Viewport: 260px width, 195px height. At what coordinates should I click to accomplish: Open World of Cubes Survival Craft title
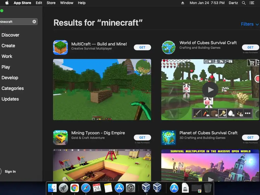[x=208, y=43]
